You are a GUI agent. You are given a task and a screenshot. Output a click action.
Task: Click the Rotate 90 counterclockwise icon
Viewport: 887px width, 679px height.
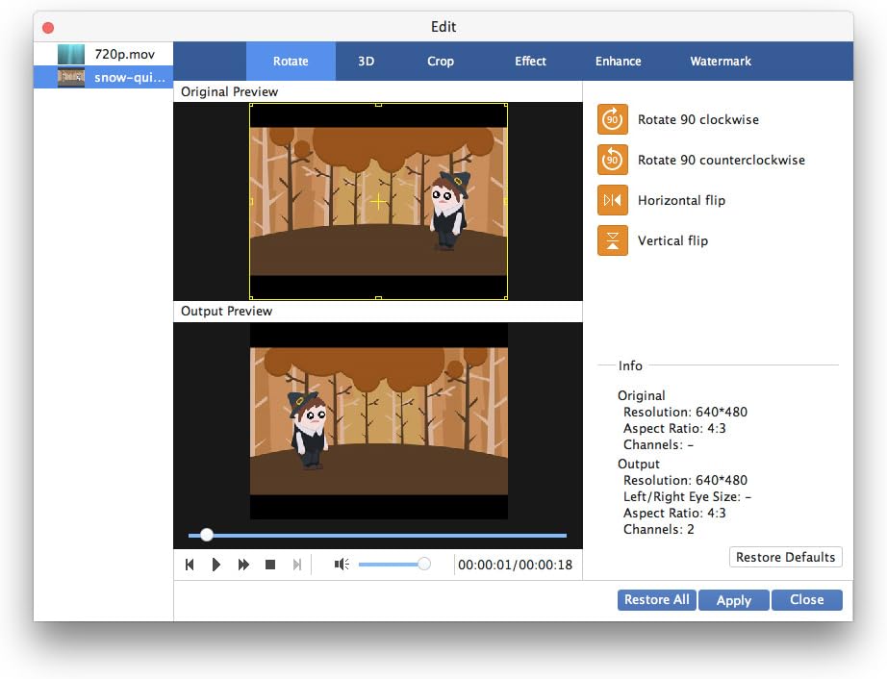click(x=612, y=160)
